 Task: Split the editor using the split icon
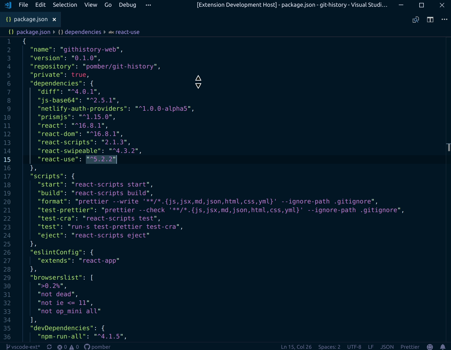430,20
